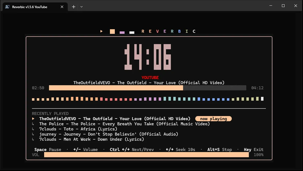
Task: Click arrow marker beside Journey entry
Action: tap(33, 134)
